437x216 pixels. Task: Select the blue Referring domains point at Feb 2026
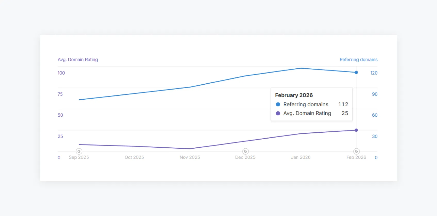pos(356,73)
